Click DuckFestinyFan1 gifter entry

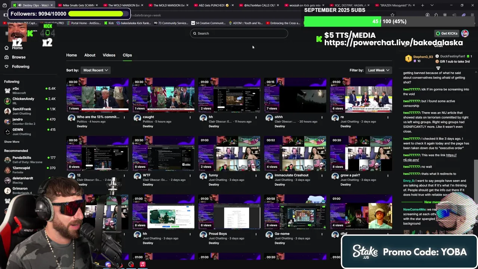click(x=454, y=56)
